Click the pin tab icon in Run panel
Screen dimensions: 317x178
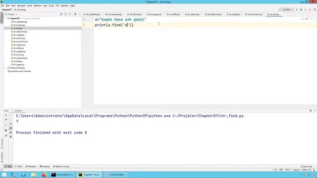coord(6,136)
